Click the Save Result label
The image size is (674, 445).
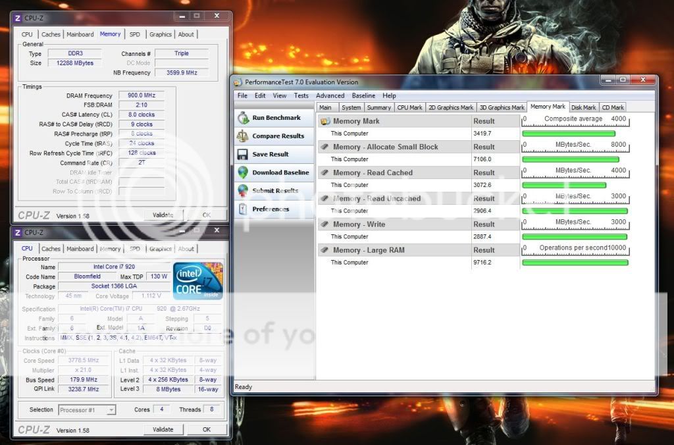[x=271, y=154]
